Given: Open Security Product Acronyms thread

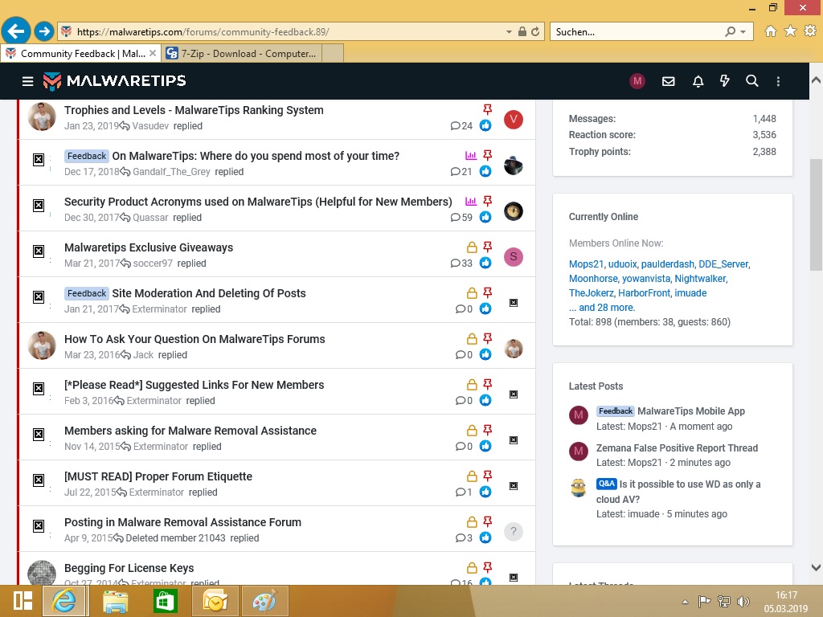Looking at the screenshot, I should (258, 202).
